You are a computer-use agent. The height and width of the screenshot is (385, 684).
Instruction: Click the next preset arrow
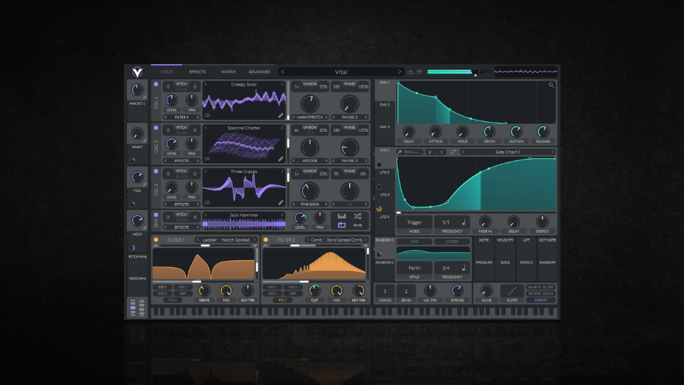(399, 71)
